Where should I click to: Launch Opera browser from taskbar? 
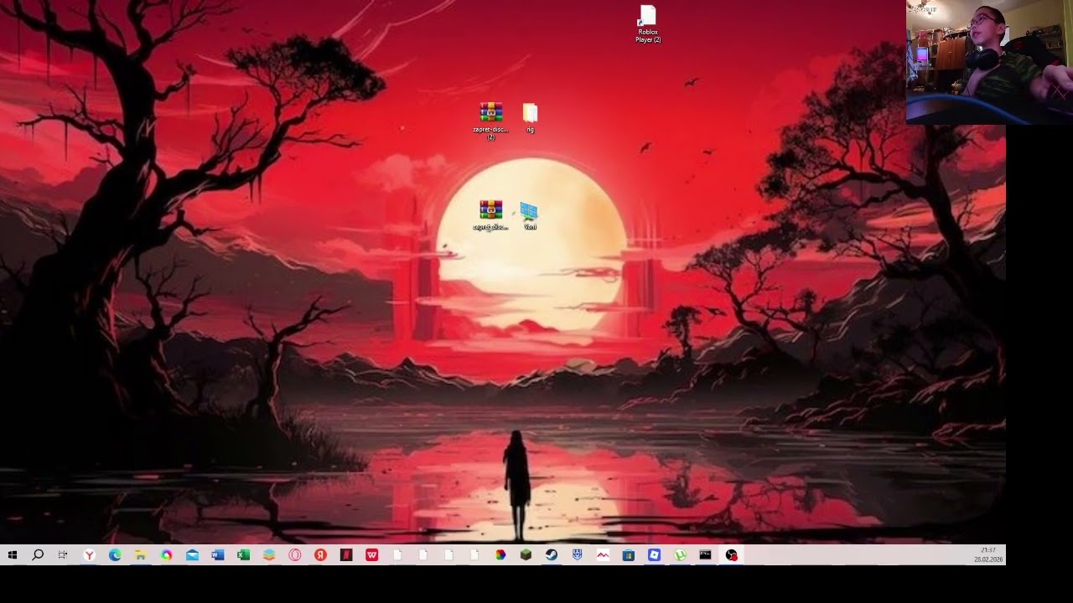[x=295, y=555]
